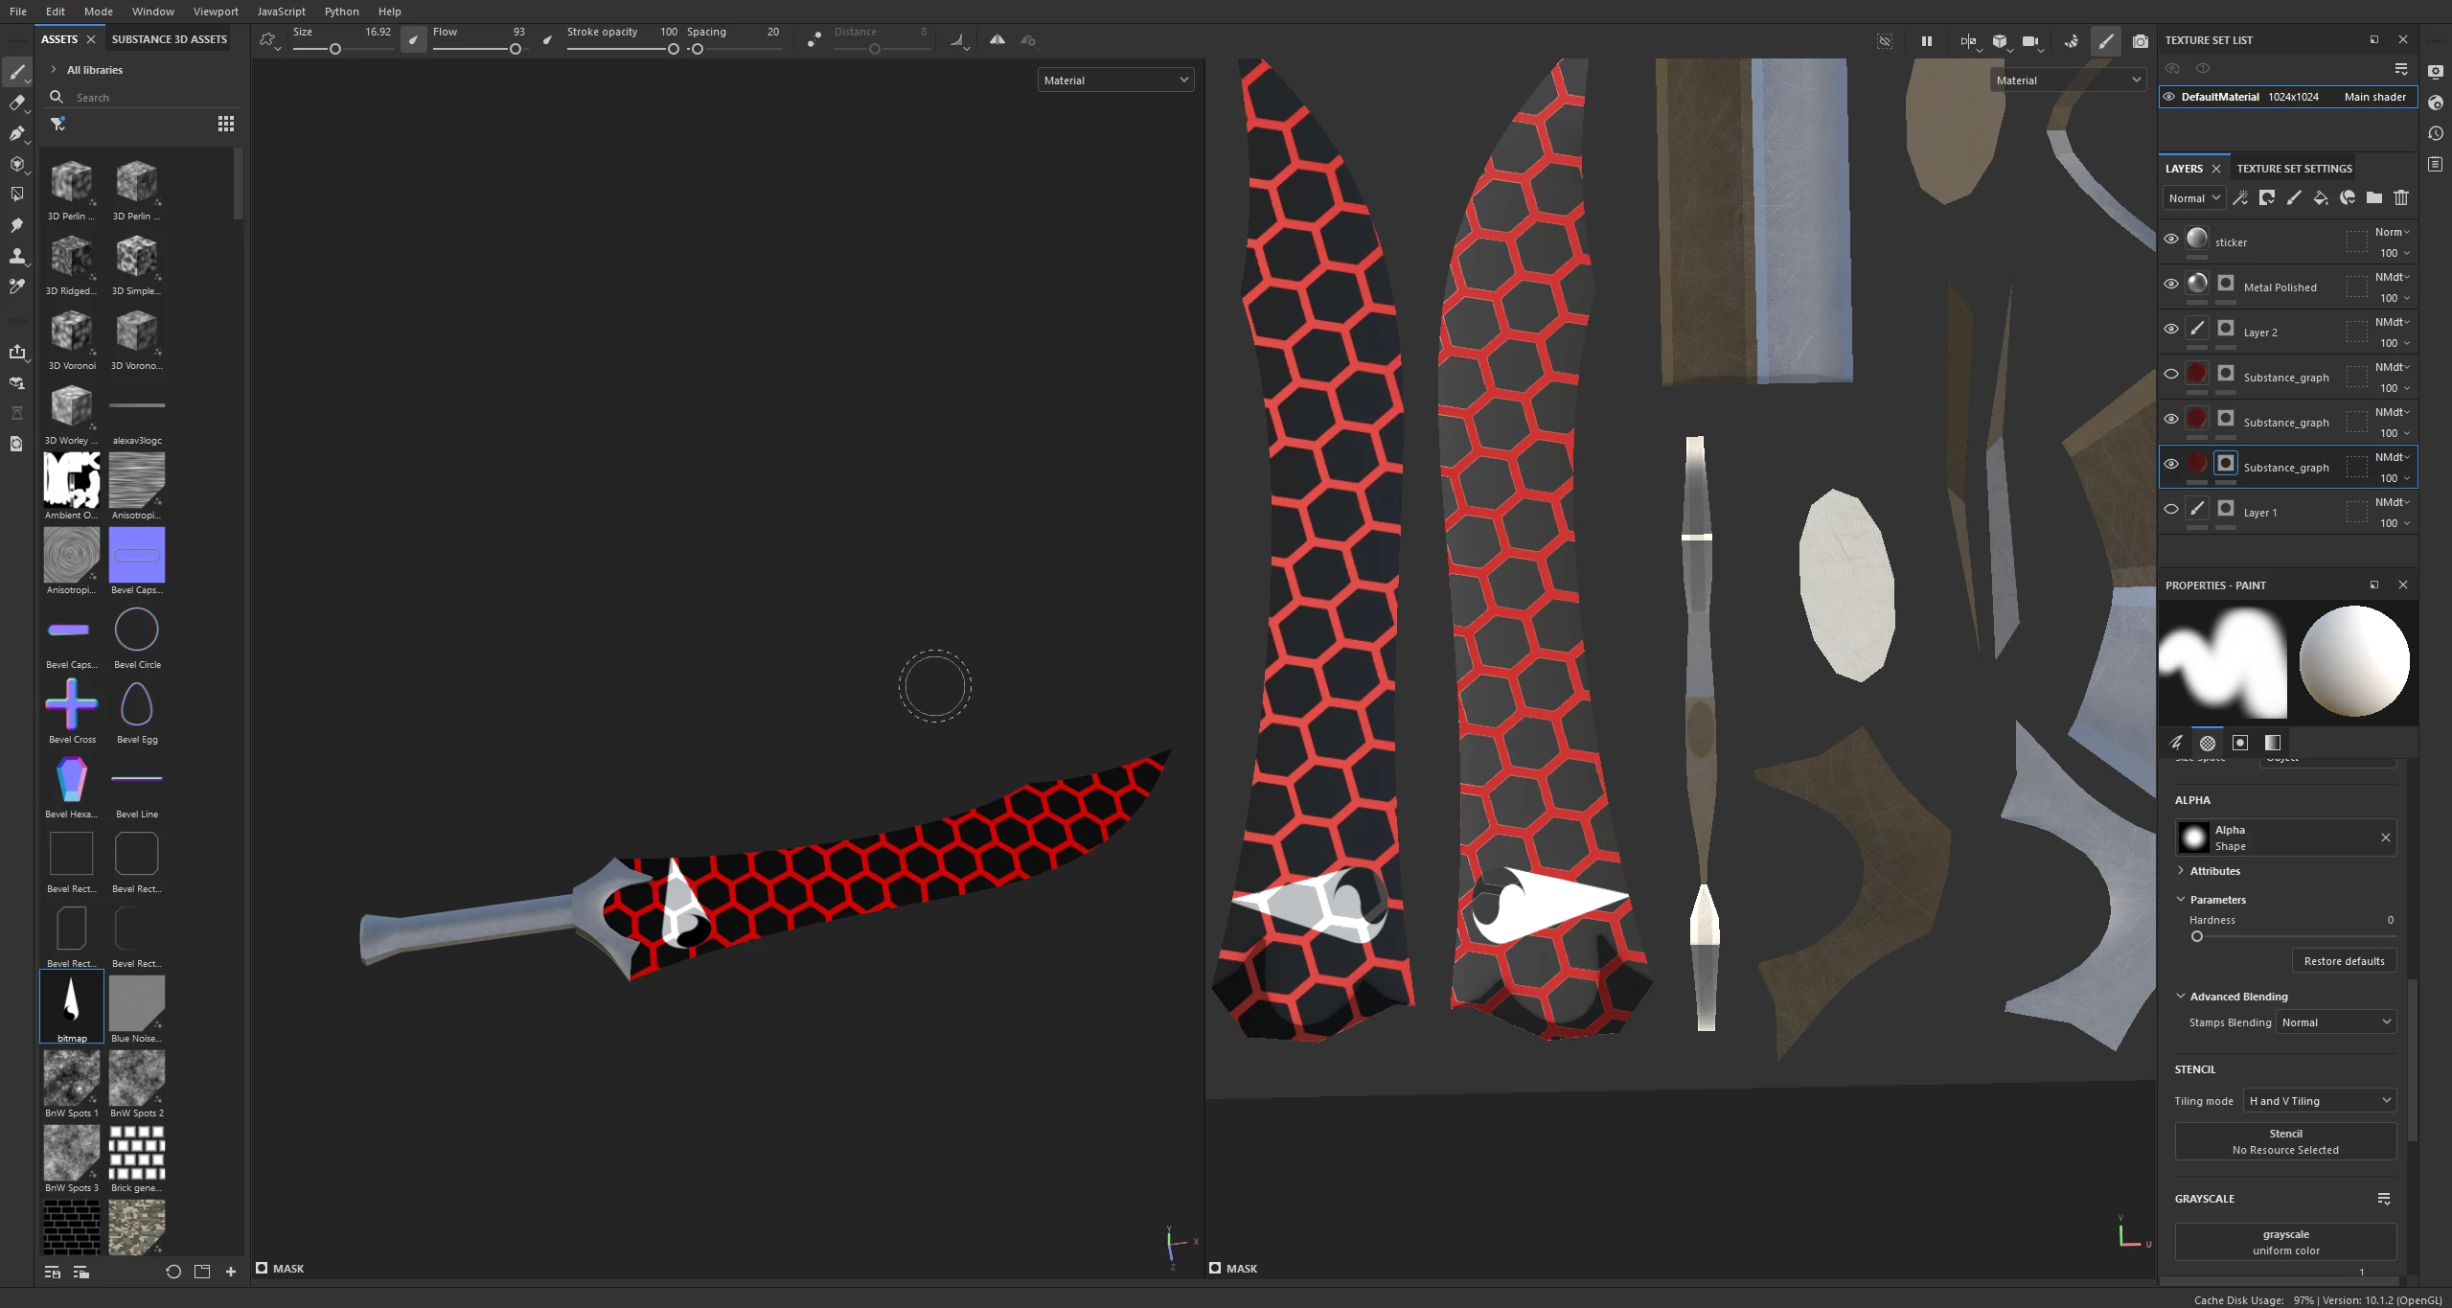Click the Stencil No Resource Selected button

click(2284, 1141)
